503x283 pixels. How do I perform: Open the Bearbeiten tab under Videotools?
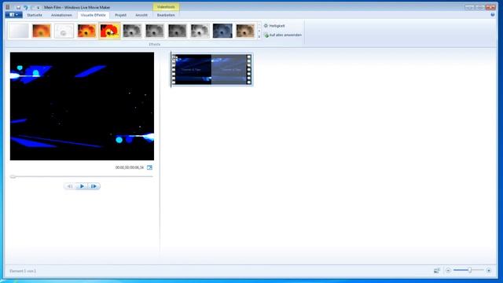pyautogui.click(x=166, y=15)
